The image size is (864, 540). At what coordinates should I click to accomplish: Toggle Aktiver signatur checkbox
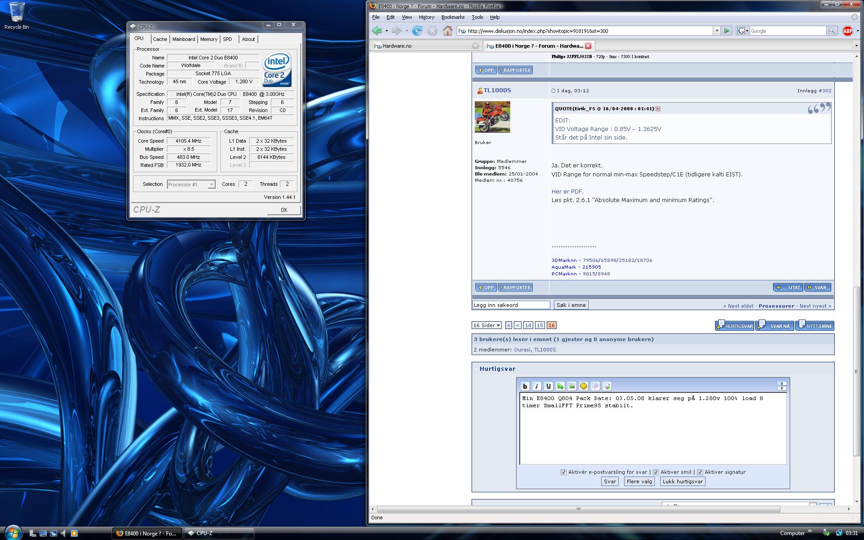[700, 472]
